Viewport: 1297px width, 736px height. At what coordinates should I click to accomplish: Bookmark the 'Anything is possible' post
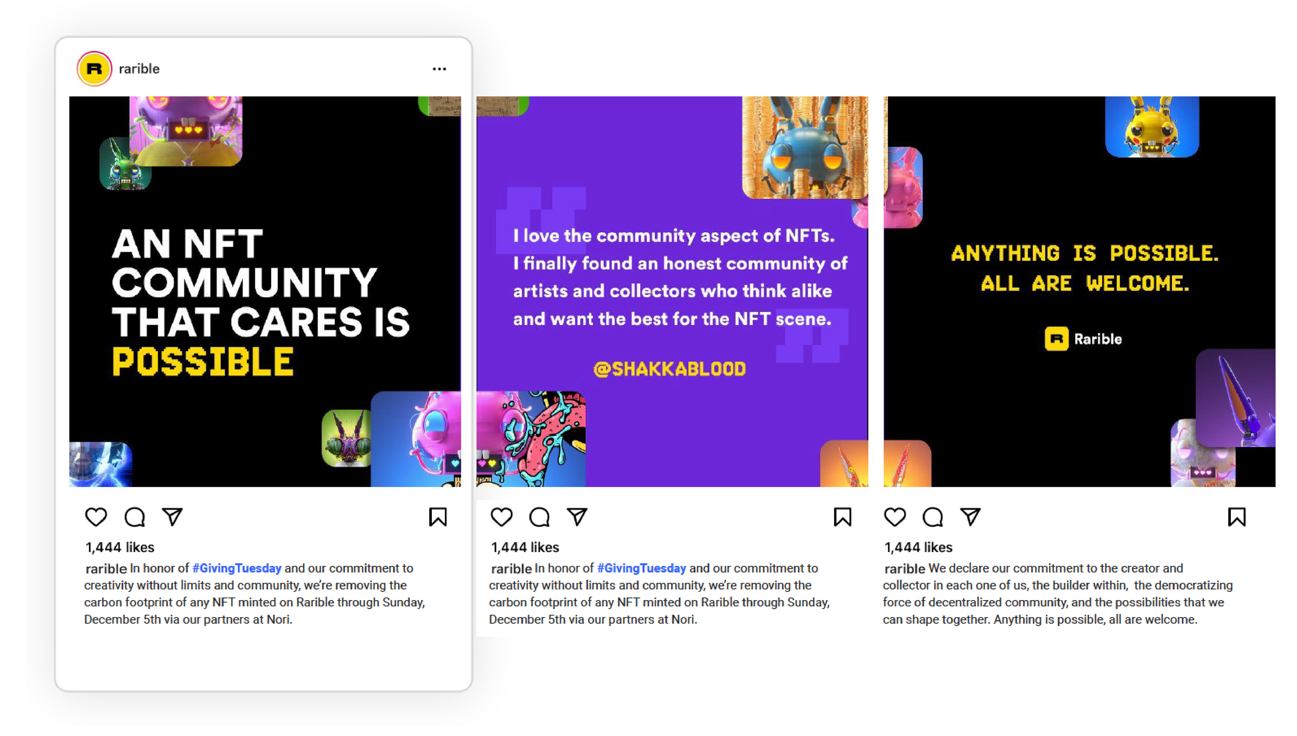point(1236,517)
